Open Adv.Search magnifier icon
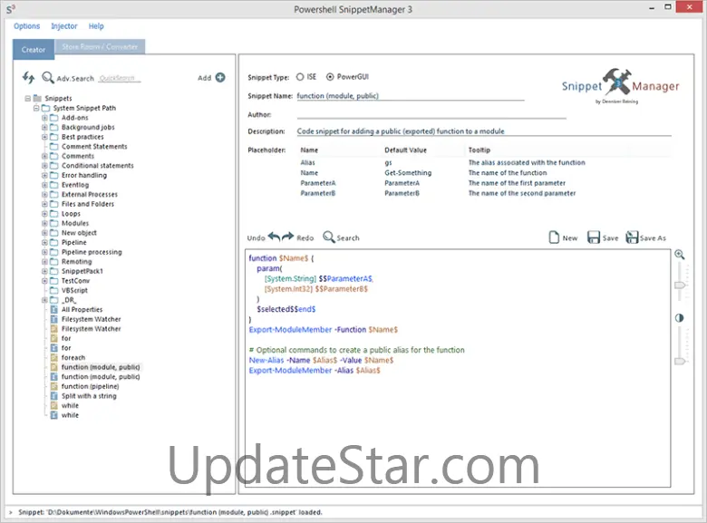The image size is (707, 523). click(48, 78)
